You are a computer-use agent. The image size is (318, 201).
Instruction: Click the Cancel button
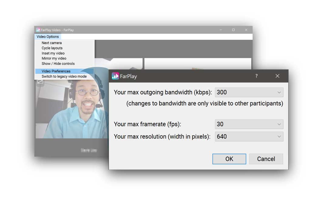(266, 159)
